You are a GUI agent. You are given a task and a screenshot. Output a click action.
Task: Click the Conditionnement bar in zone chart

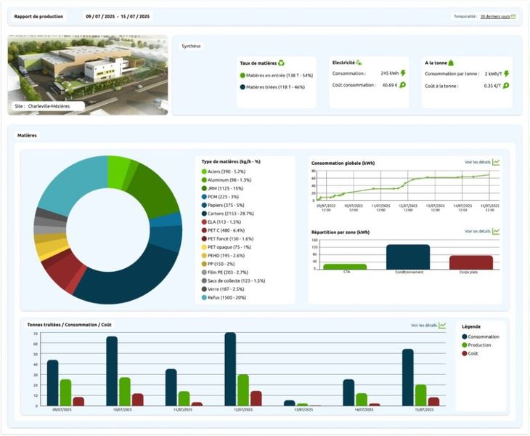point(408,257)
